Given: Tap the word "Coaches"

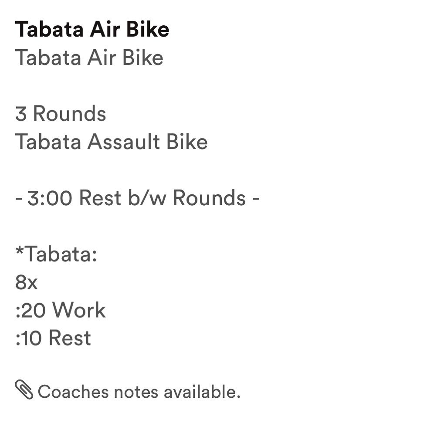Looking at the screenshot, I should [x=73, y=392].
